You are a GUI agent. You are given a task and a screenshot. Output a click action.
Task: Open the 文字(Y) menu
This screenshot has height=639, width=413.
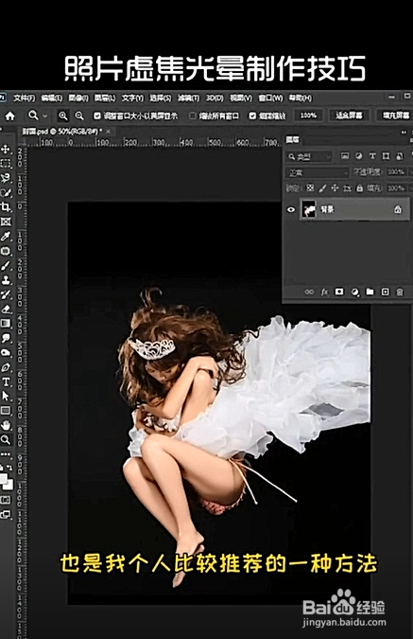[x=132, y=98]
